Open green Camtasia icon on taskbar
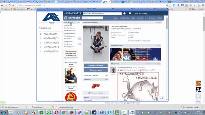Image resolution: width=205 pixels, height=115 pixels. pos(117,112)
